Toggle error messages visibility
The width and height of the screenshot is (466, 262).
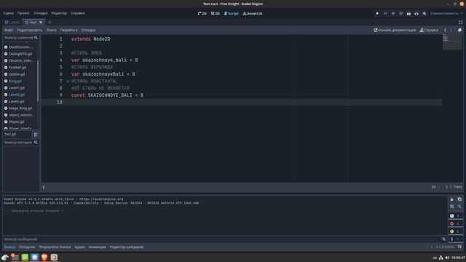click(455, 223)
